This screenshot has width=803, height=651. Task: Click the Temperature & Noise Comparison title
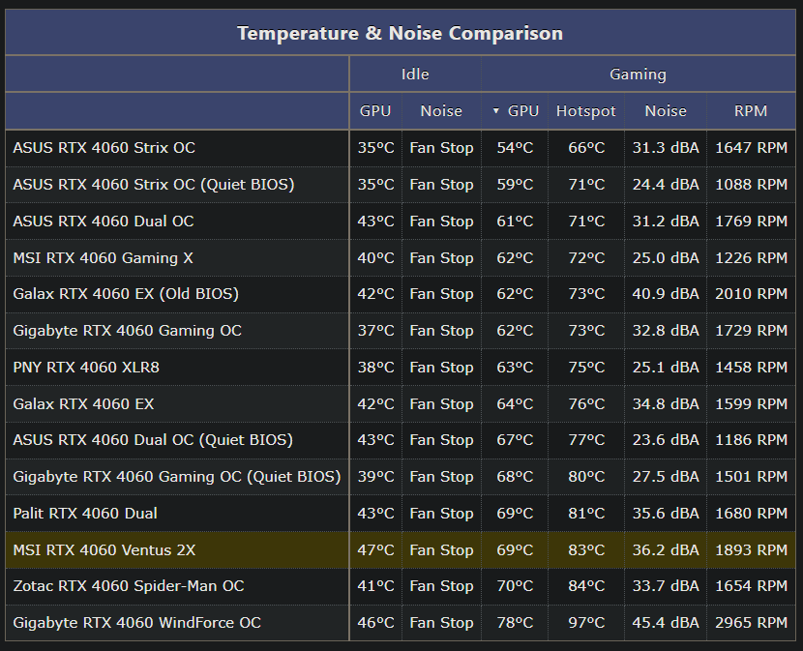click(400, 33)
